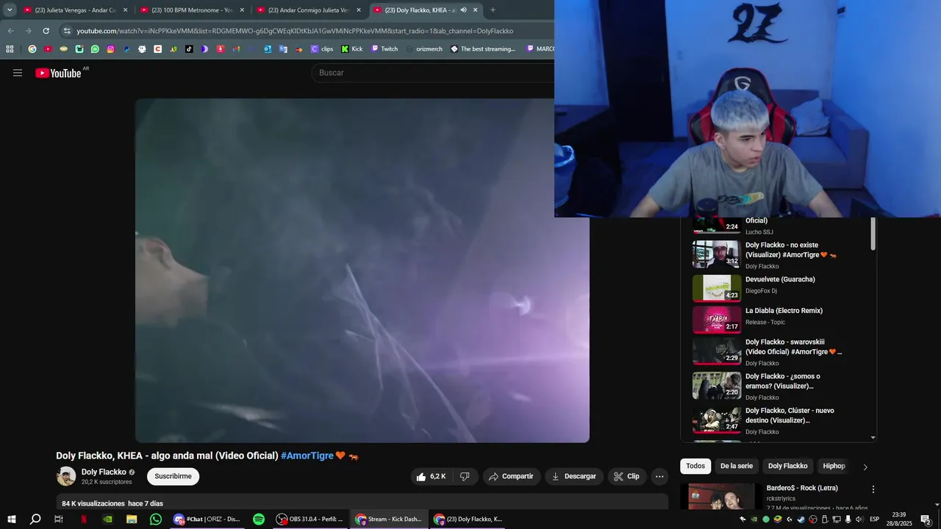View site information icon in the address bar

pos(67,31)
